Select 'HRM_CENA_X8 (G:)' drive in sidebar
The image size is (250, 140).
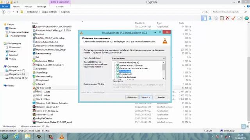pyautogui.click(x=18, y=78)
